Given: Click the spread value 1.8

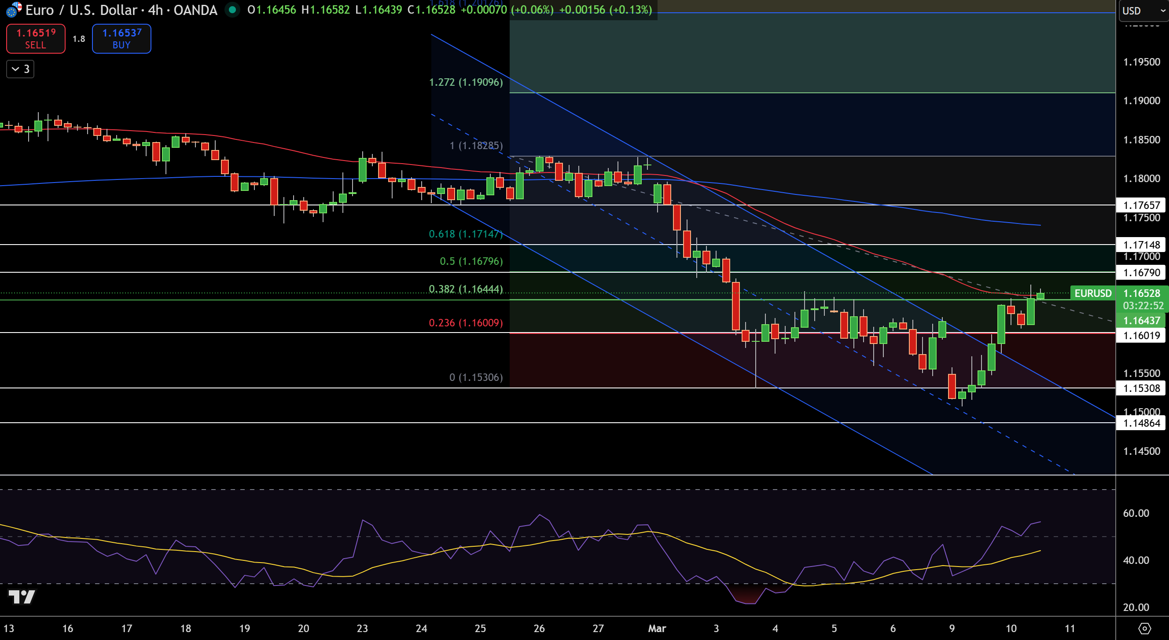Looking at the screenshot, I should pyautogui.click(x=79, y=39).
